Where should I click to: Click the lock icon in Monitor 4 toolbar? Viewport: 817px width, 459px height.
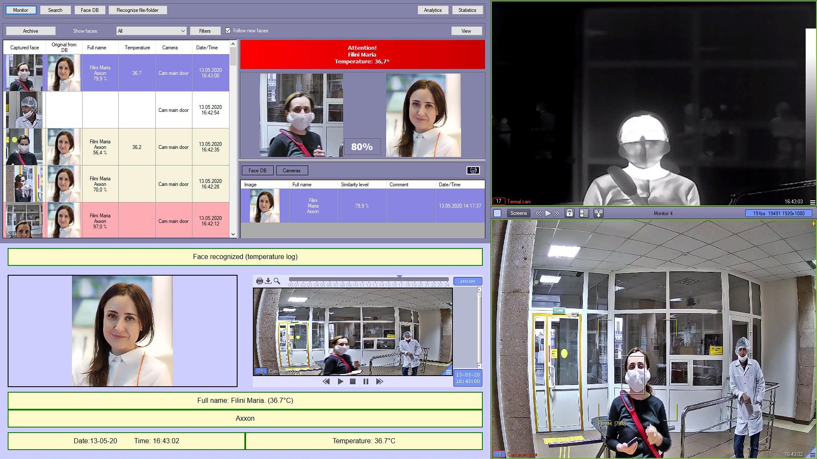[x=569, y=213]
